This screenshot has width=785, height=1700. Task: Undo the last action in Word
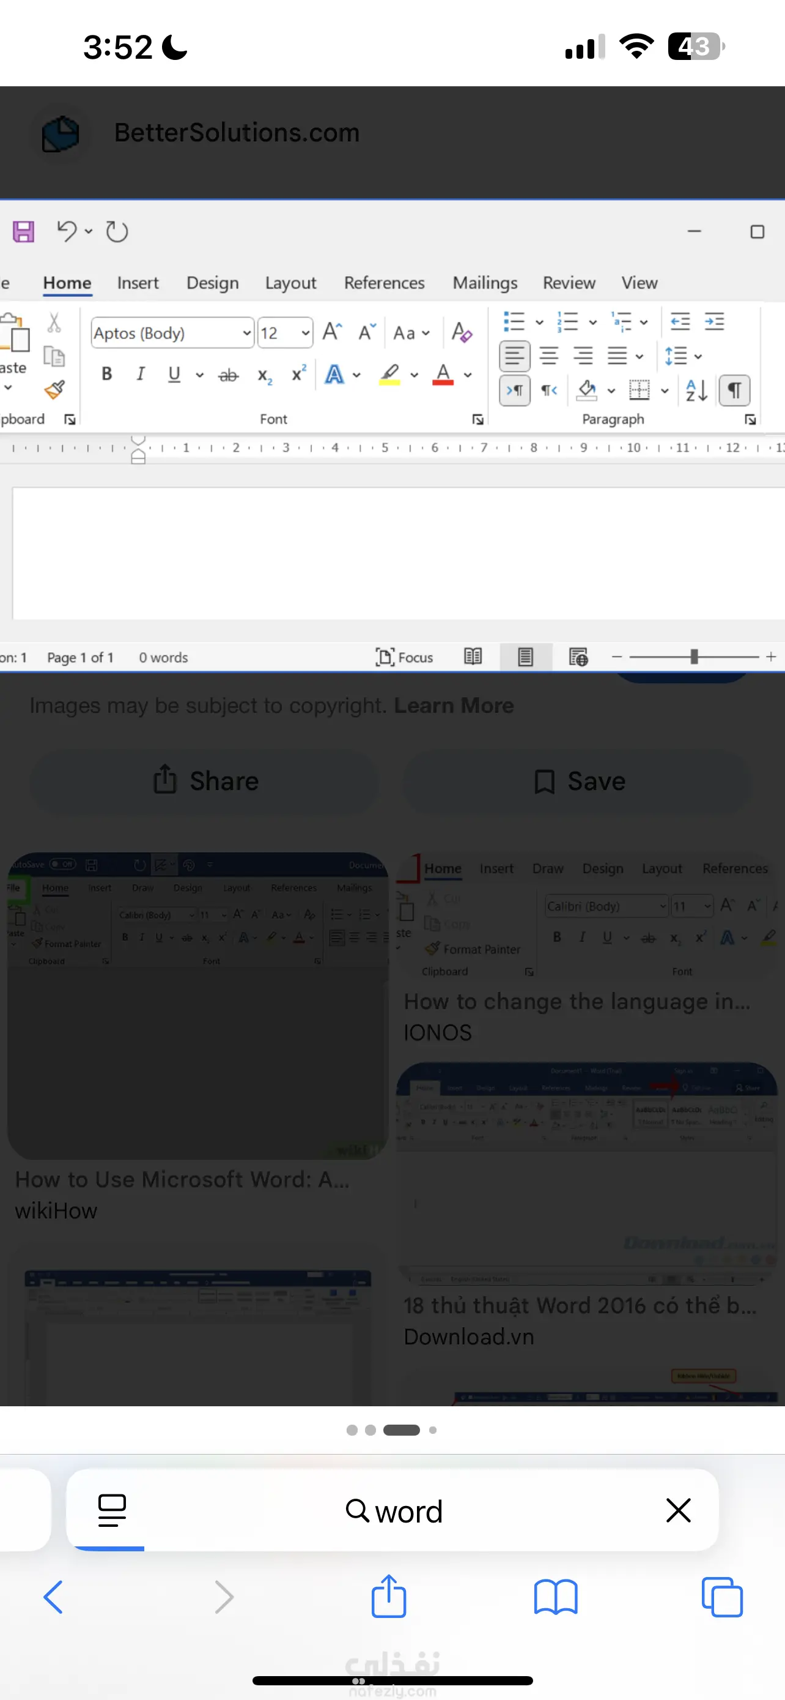coord(67,231)
